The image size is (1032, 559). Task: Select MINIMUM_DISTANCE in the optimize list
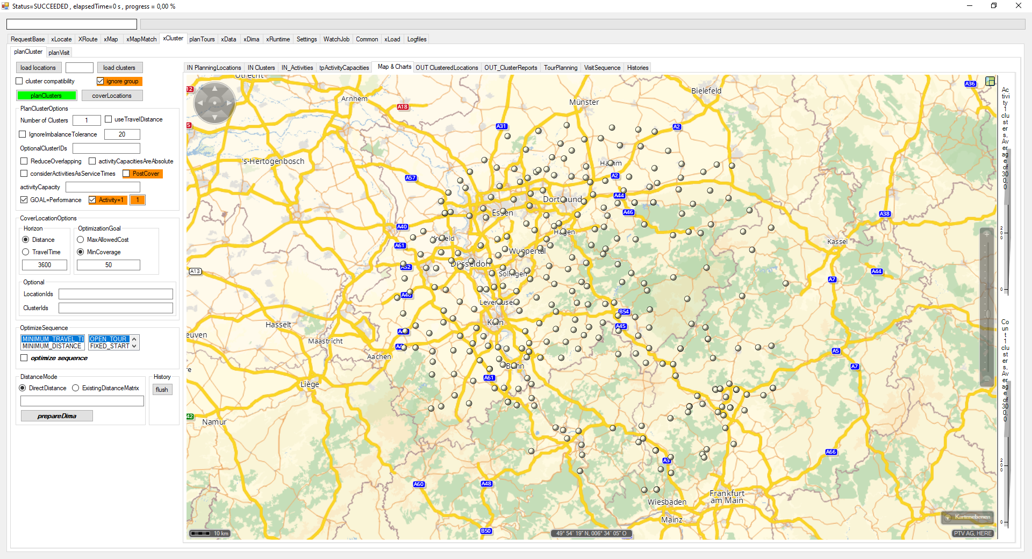52,346
